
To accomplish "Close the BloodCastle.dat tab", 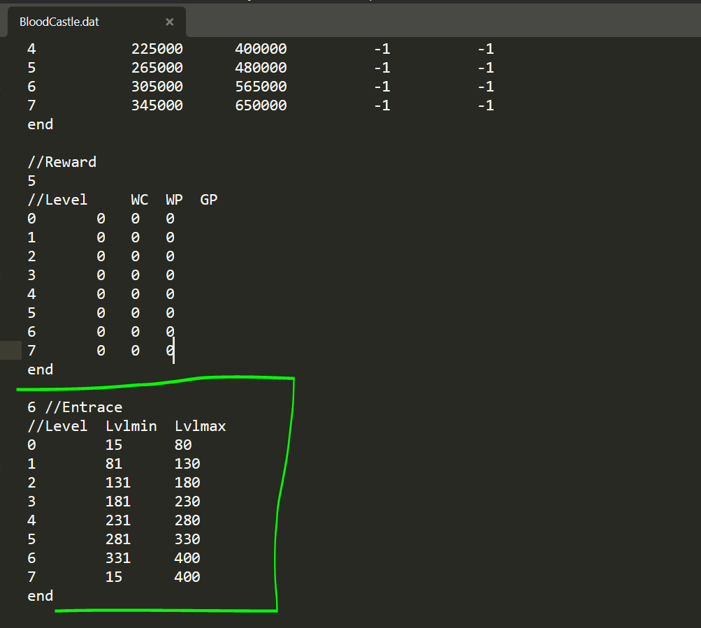I will 169,22.
